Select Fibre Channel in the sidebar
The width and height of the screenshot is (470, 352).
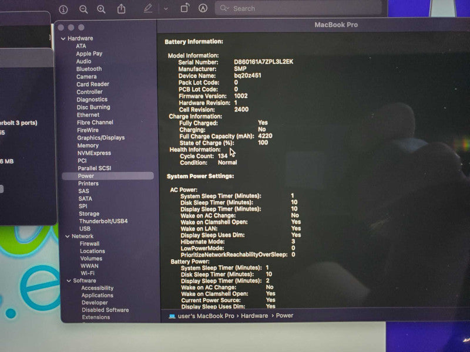pos(95,123)
